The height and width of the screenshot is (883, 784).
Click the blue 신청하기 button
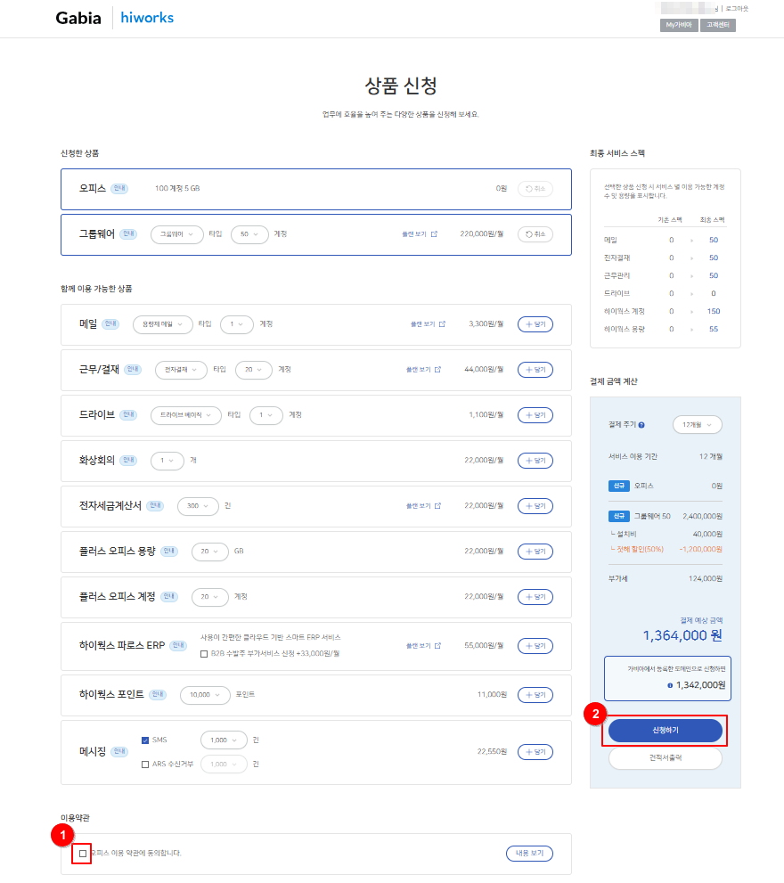pos(665,731)
